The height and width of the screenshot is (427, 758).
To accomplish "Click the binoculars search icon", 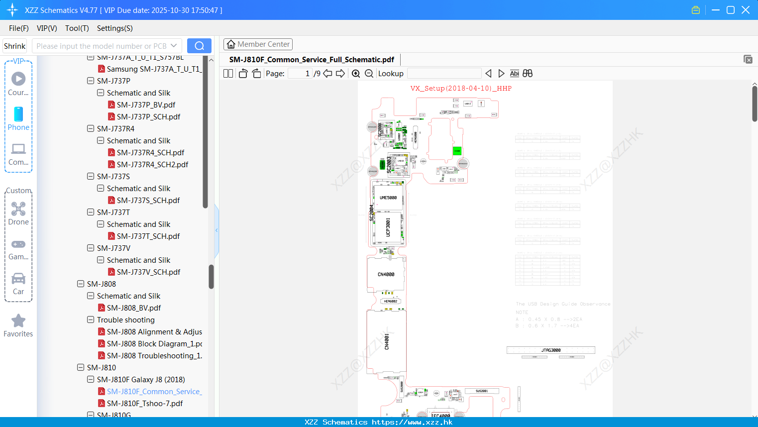I will click(x=528, y=74).
